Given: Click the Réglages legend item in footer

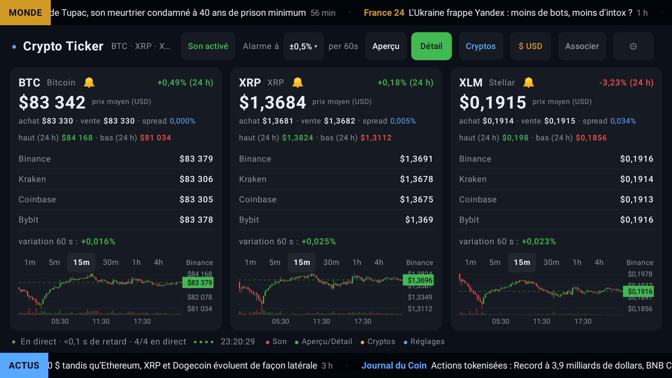Looking at the screenshot, I should (x=424, y=342).
